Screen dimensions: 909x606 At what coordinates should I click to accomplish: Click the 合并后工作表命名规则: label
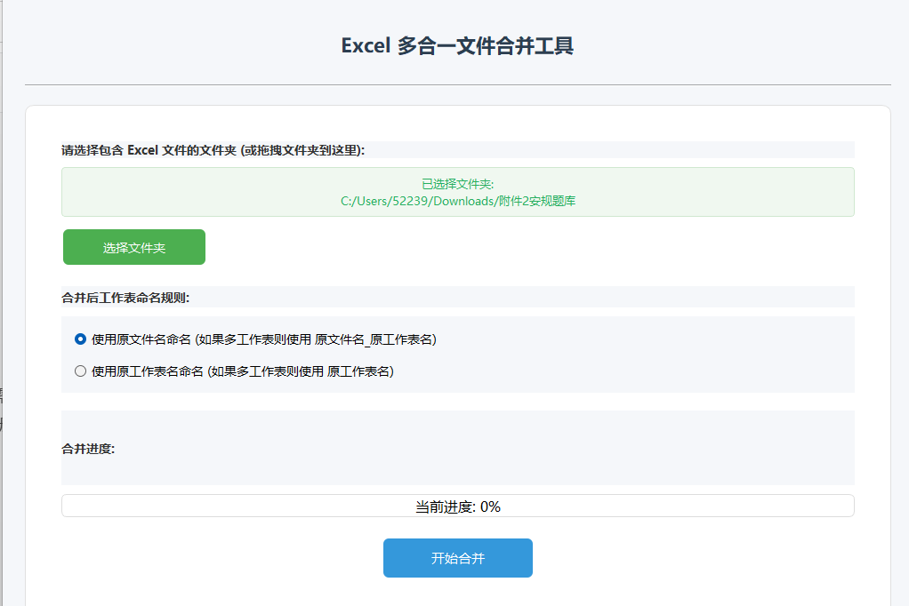(125, 298)
